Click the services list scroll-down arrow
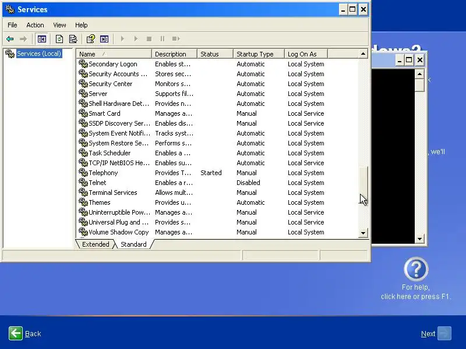This screenshot has height=349, width=466. point(363,233)
